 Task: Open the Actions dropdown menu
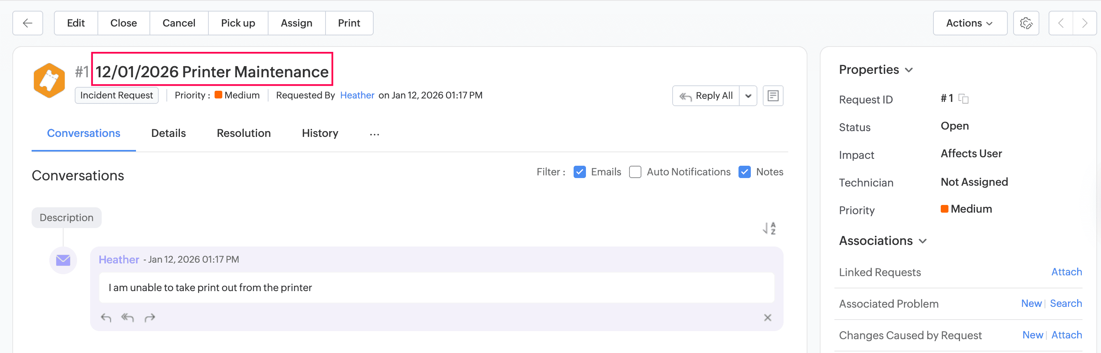(969, 23)
